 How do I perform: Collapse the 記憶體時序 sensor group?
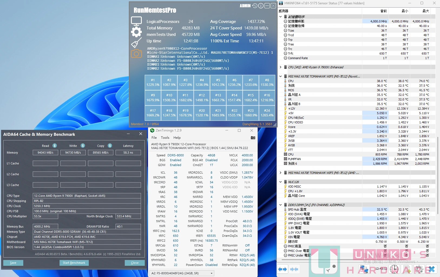(x=281, y=17)
